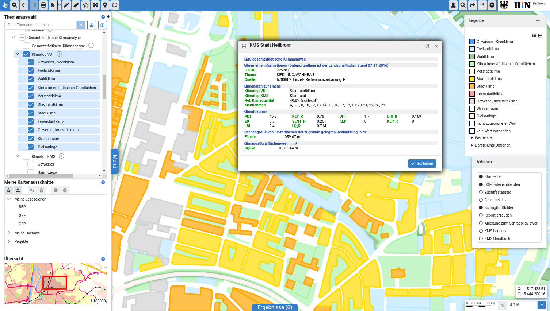Click the upload icon under Meine Kartenausschnitte
This screenshot has height=311, width=550.
point(18,190)
